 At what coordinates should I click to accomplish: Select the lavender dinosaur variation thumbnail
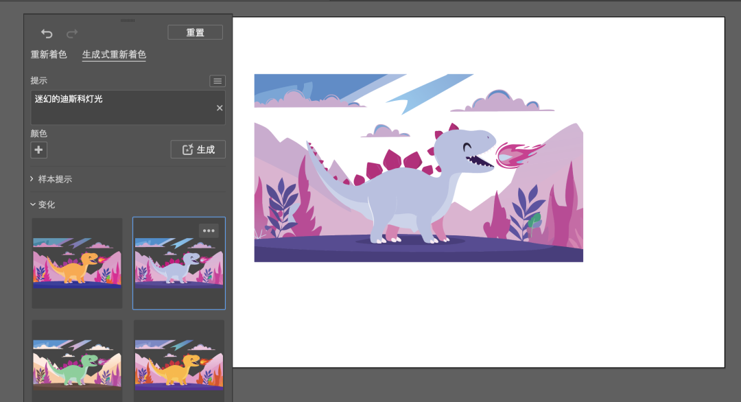179,263
